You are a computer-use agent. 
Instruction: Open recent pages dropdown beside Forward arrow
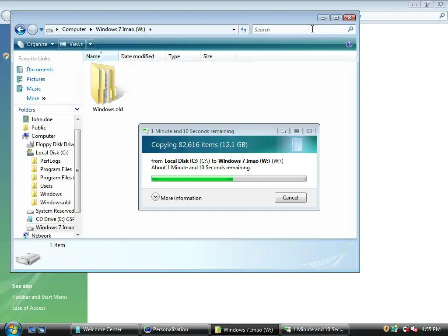pos(41,30)
